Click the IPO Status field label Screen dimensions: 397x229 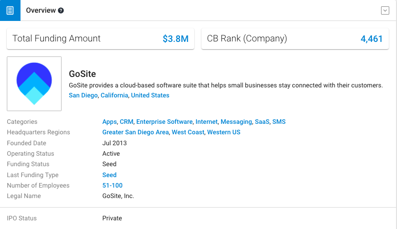click(x=22, y=218)
